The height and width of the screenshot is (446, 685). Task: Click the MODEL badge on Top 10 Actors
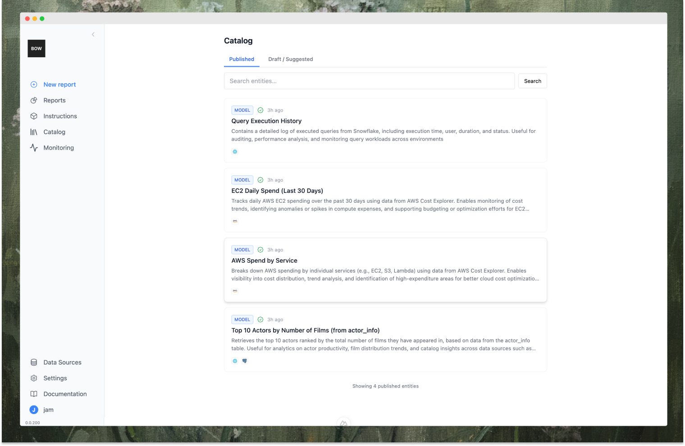click(242, 320)
